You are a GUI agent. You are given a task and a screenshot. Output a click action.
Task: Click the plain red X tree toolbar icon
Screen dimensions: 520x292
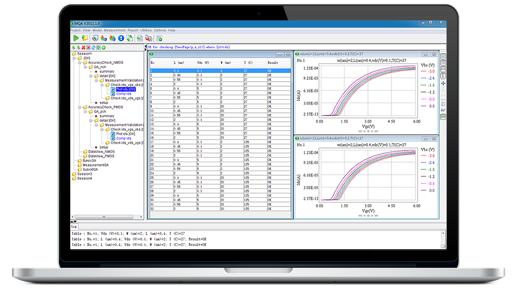(x=84, y=48)
